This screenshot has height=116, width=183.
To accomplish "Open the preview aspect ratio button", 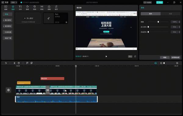I will pos(130,56).
